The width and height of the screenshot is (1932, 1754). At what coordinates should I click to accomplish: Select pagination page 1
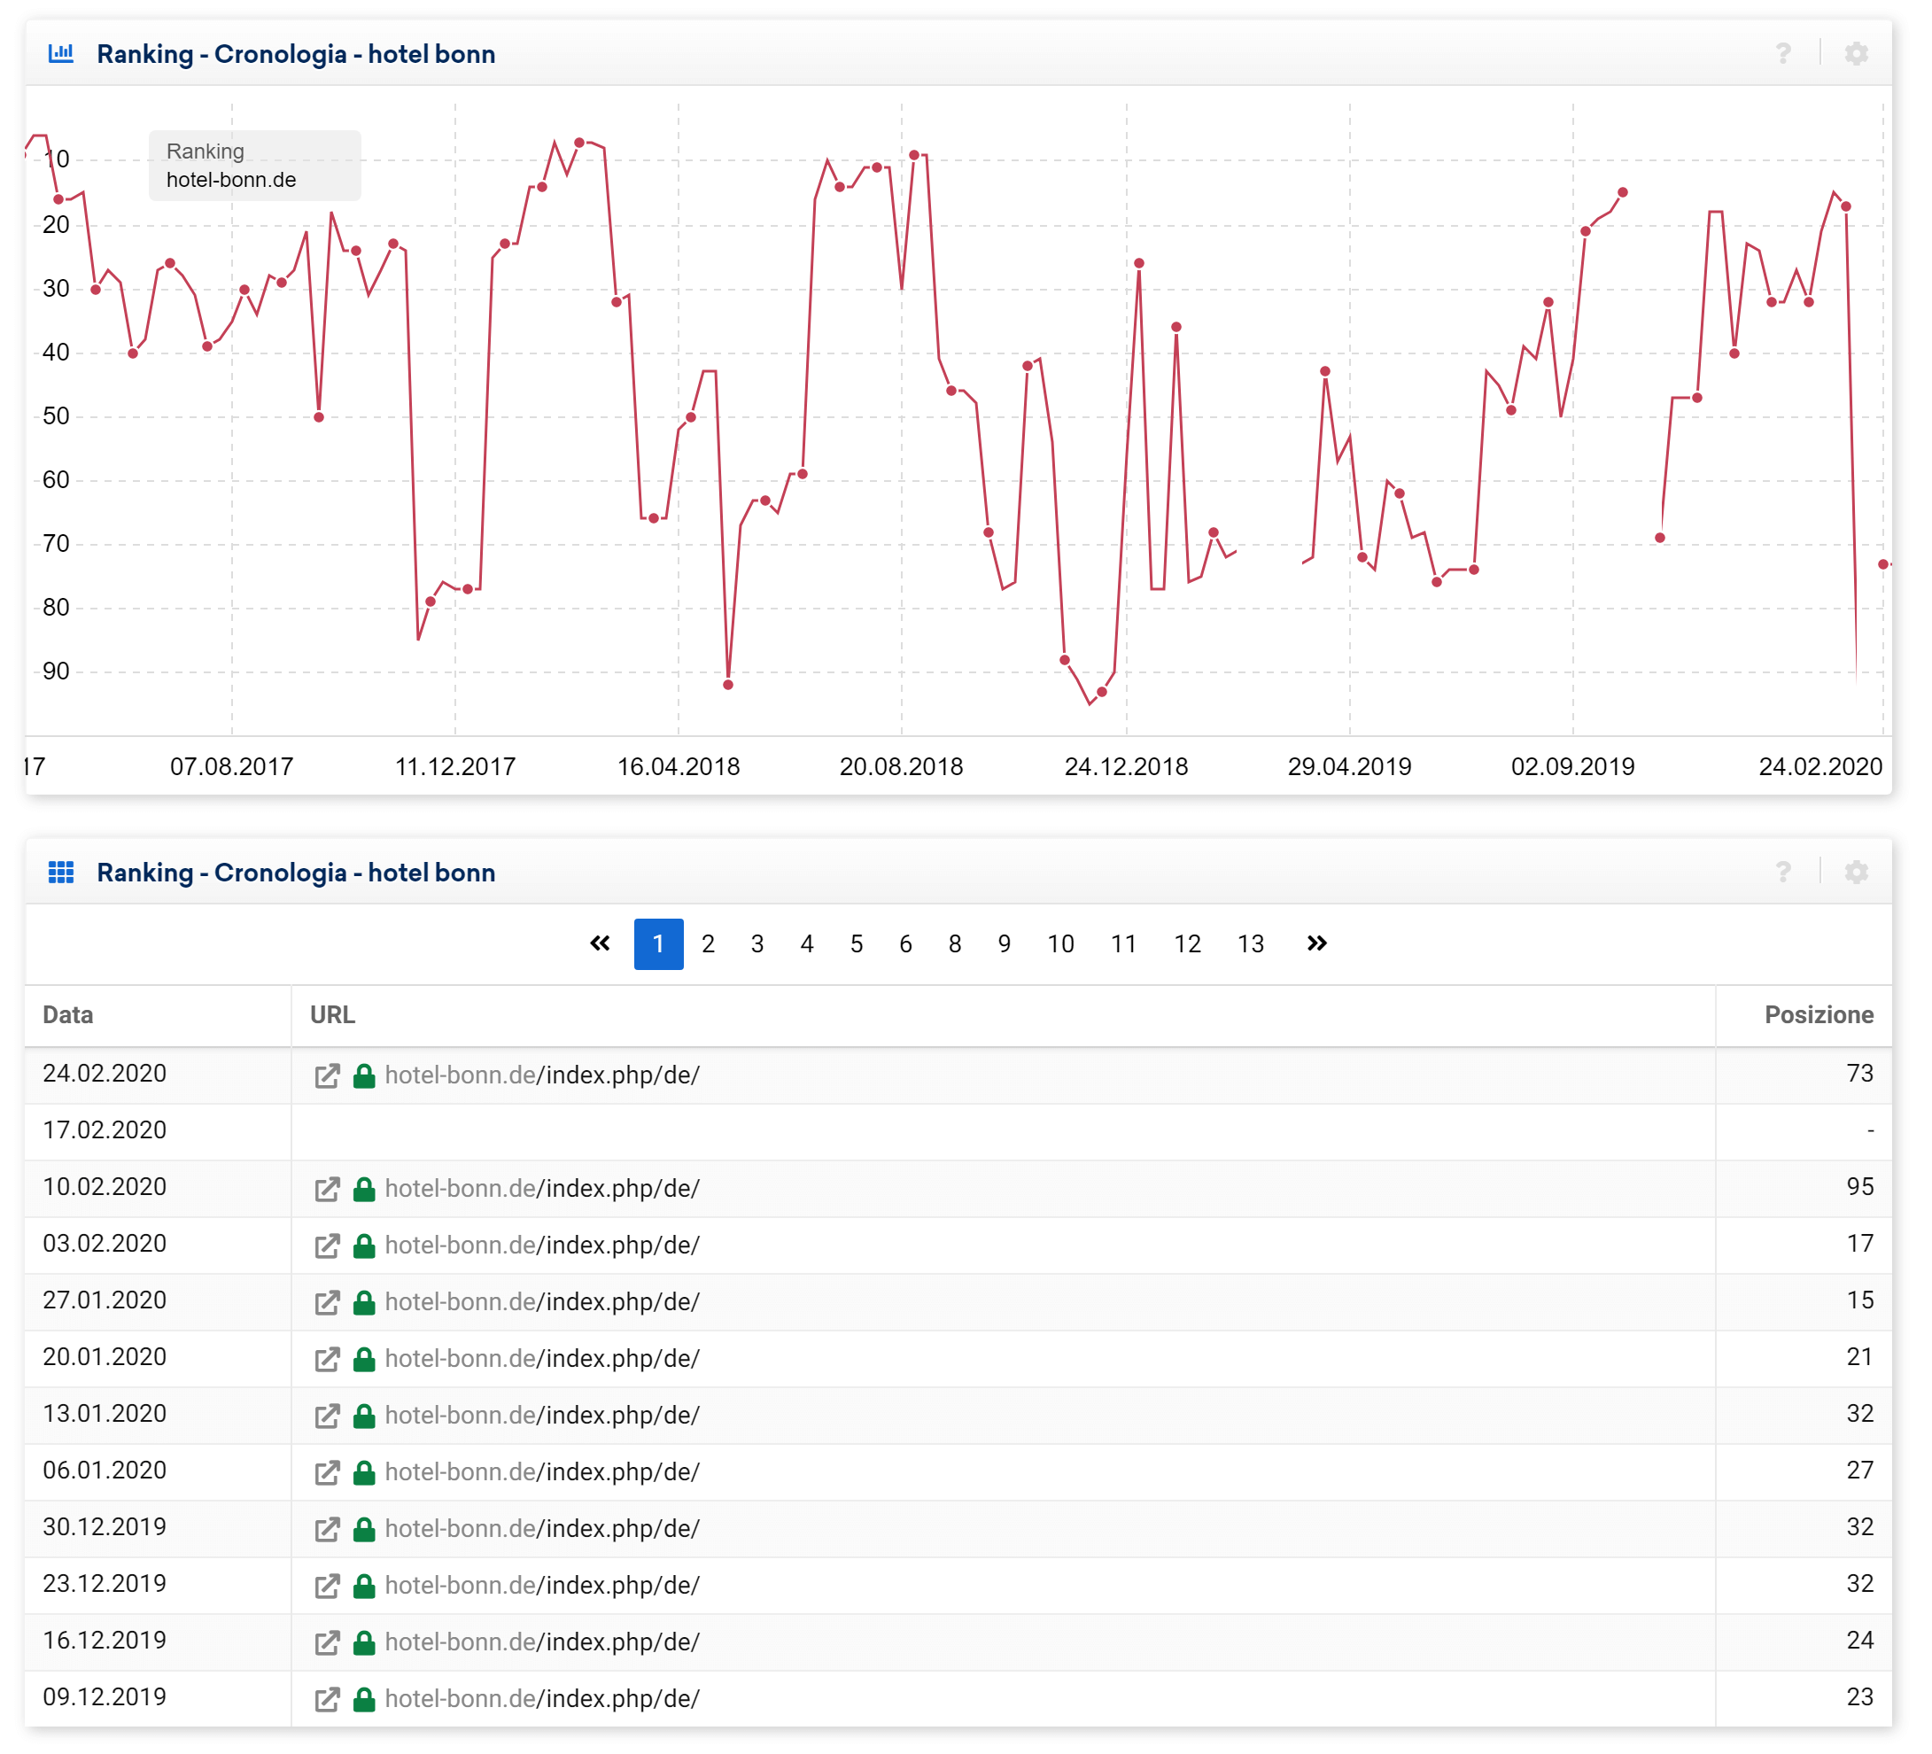(658, 944)
